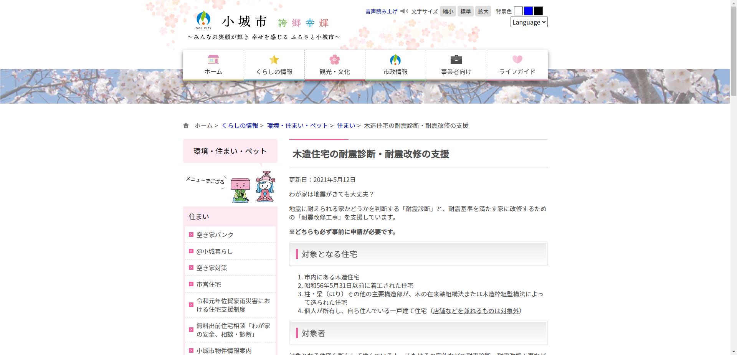Open the 環境・住まい・ペット menu panel

230,151
